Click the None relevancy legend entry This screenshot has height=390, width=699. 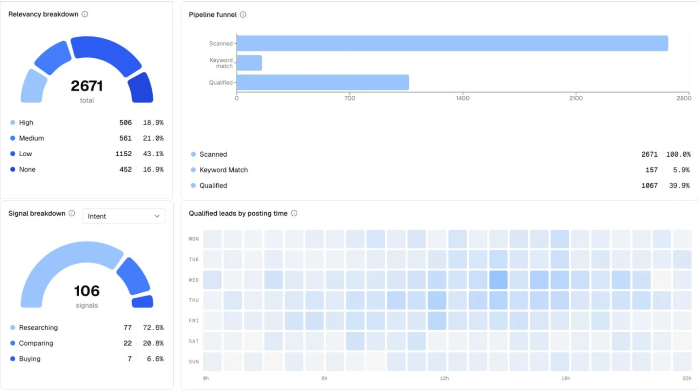(87, 170)
